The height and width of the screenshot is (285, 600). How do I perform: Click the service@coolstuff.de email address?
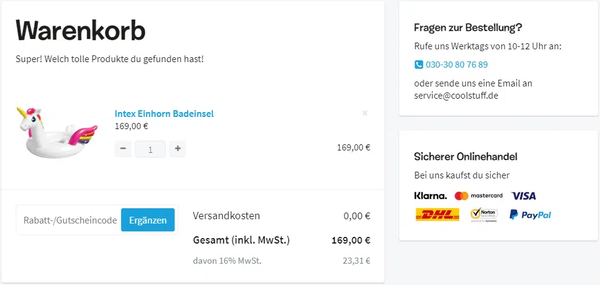click(456, 96)
